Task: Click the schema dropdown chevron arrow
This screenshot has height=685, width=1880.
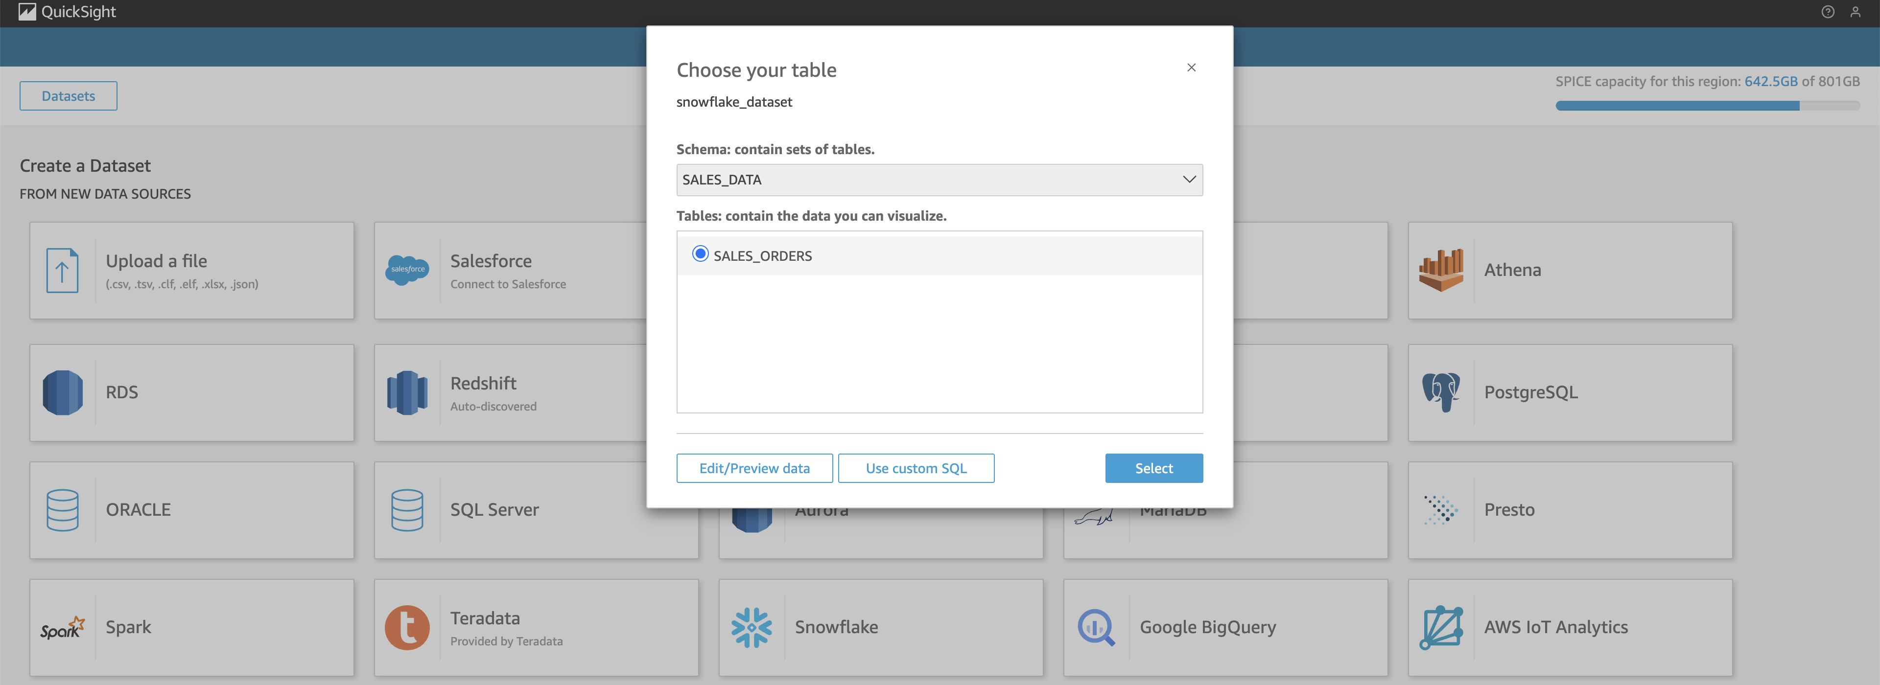Action: click(x=1189, y=180)
